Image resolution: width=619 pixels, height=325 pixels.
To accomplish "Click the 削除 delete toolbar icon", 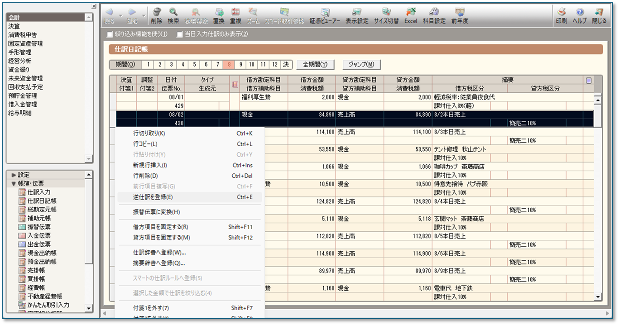I will [x=157, y=15].
